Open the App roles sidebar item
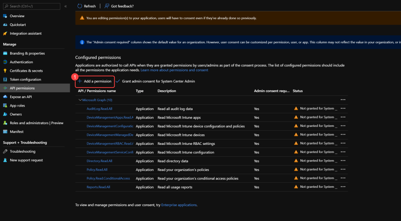The width and height of the screenshot is (401, 221). 17,105
